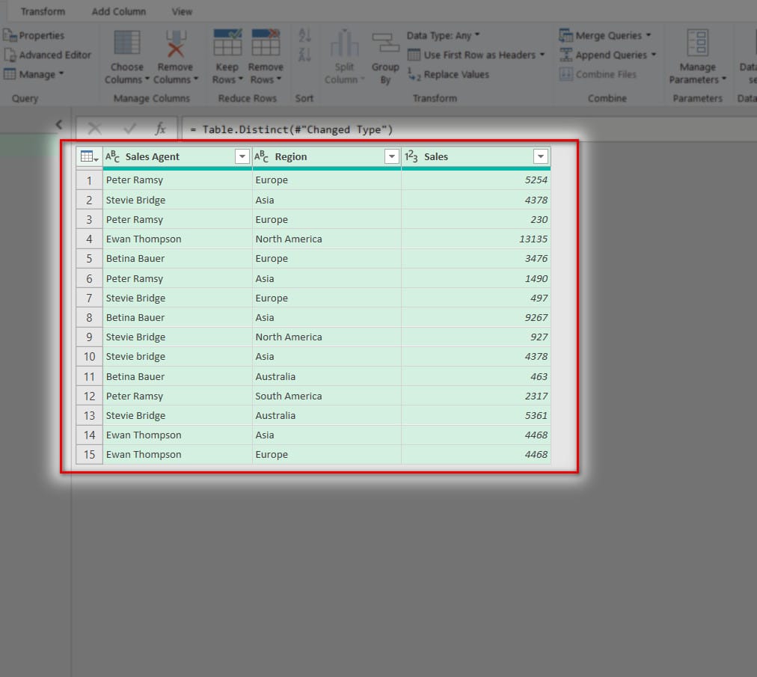Expand the Data Type: Any dropdown
This screenshot has height=677, width=757.
(x=444, y=35)
